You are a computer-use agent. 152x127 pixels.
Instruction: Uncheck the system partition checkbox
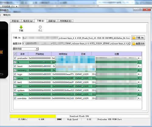(x=15, y=90)
